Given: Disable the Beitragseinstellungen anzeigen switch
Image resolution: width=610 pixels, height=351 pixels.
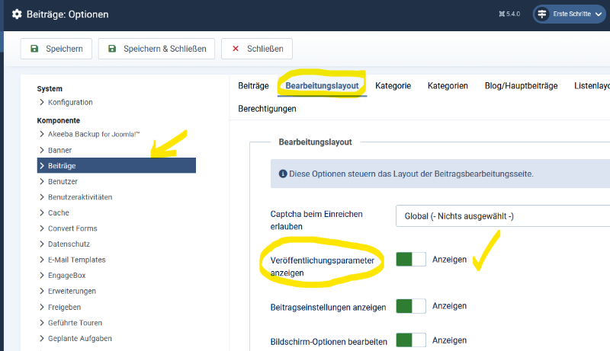Looking at the screenshot, I should coord(411,306).
